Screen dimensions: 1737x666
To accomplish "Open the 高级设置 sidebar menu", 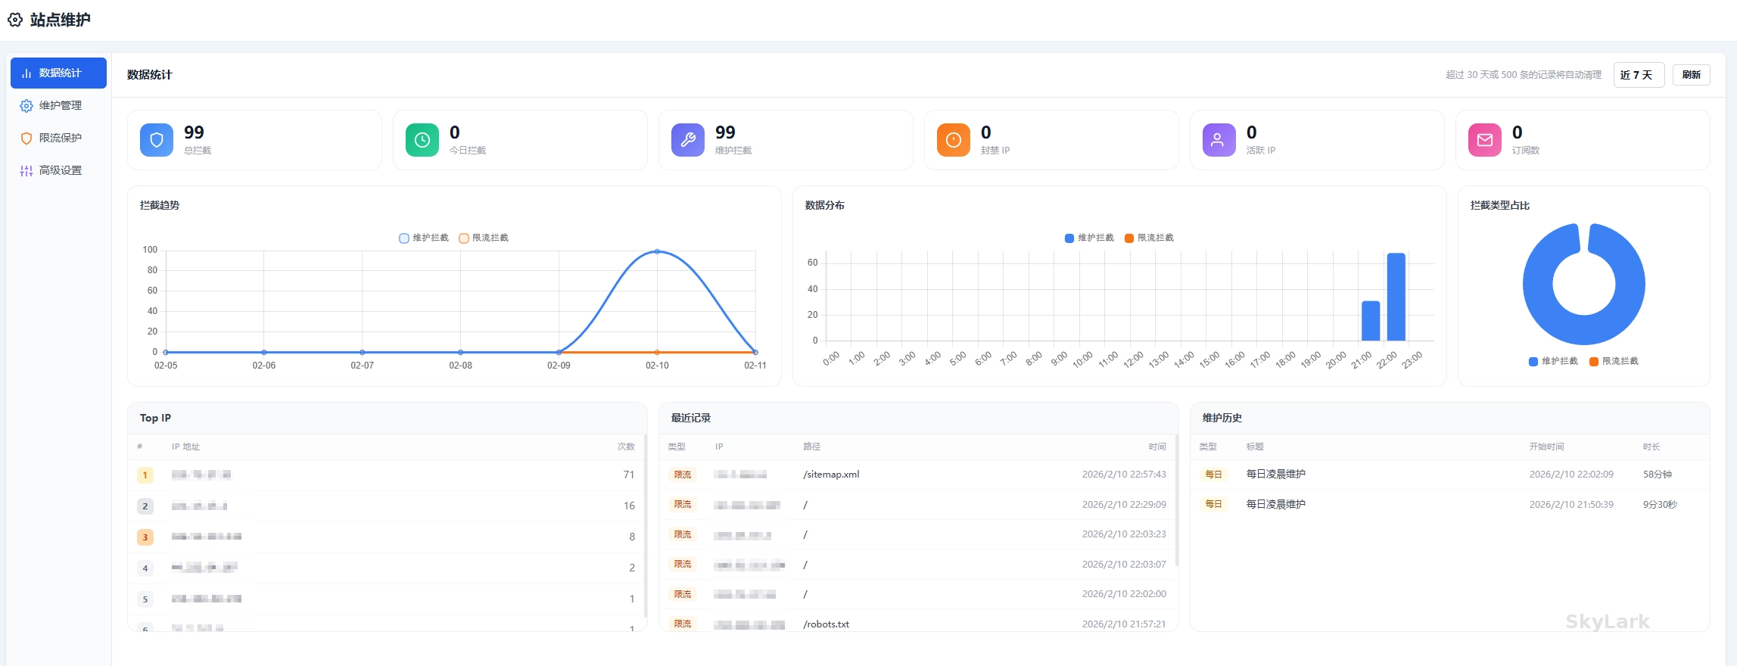I will (59, 171).
